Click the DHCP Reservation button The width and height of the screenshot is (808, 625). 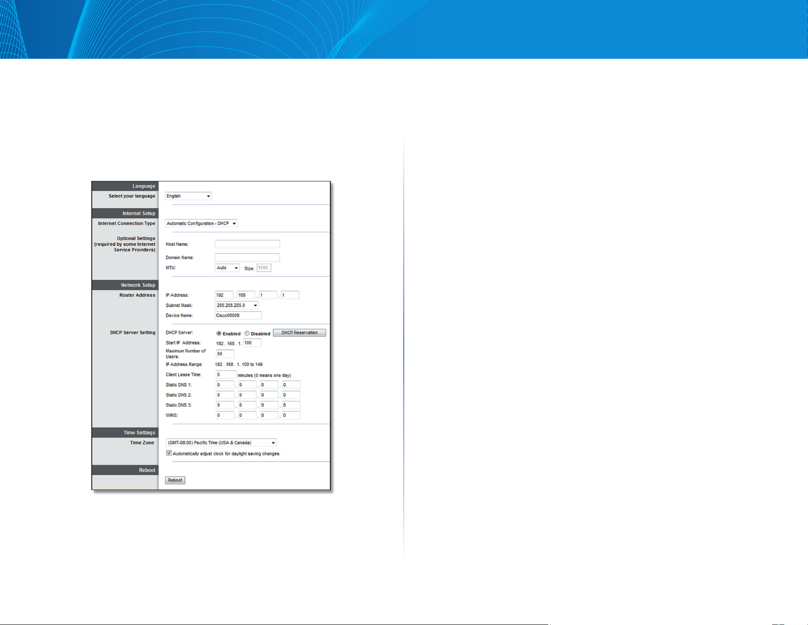[x=300, y=333]
